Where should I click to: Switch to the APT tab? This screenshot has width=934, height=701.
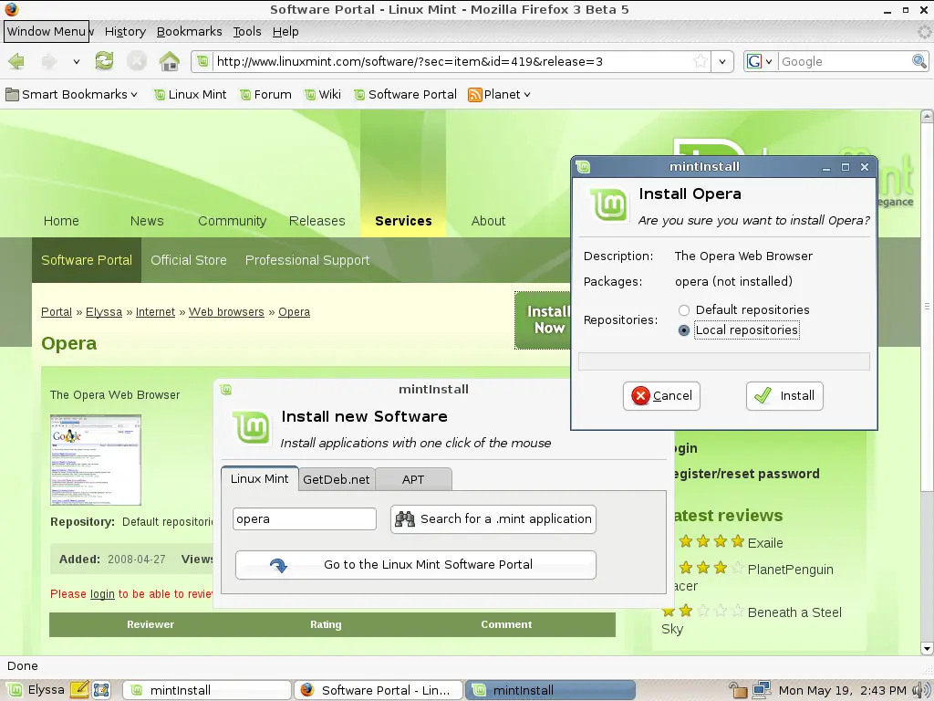(413, 479)
